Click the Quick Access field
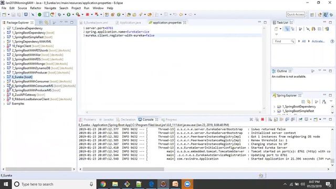The width and height of the screenshot is (336, 189). [x=296, y=14]
